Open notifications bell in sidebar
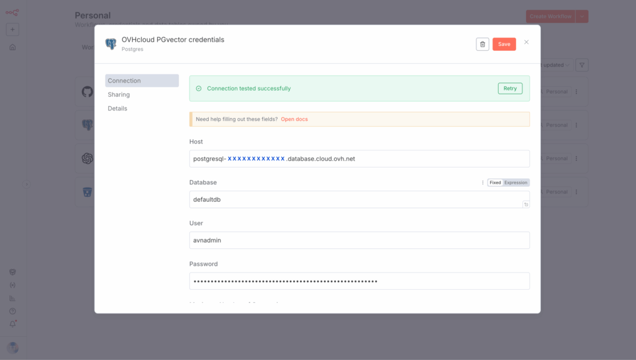 [x=12, y=324]
